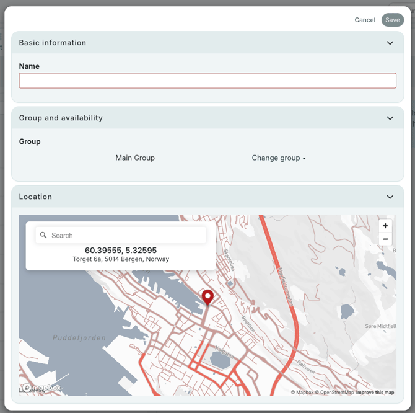The width and height of the screenshot is (415, 413).
Task: Open the © OpenStreetMap attribution link
Action: (x=336, y=393)
